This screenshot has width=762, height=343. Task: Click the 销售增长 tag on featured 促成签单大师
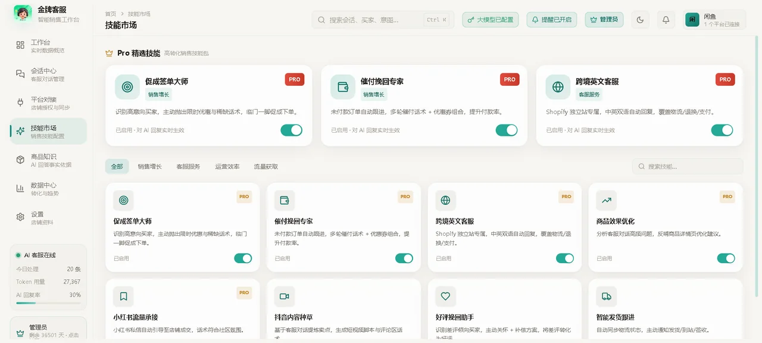coord(158,95)
